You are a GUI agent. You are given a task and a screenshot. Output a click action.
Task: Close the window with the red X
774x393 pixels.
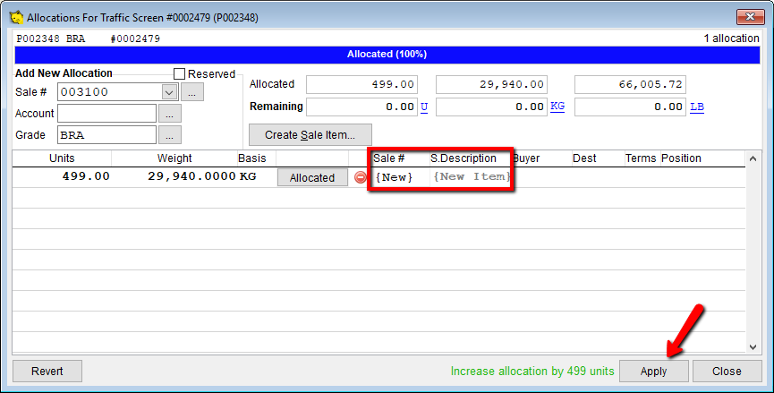tap(751, 17)
